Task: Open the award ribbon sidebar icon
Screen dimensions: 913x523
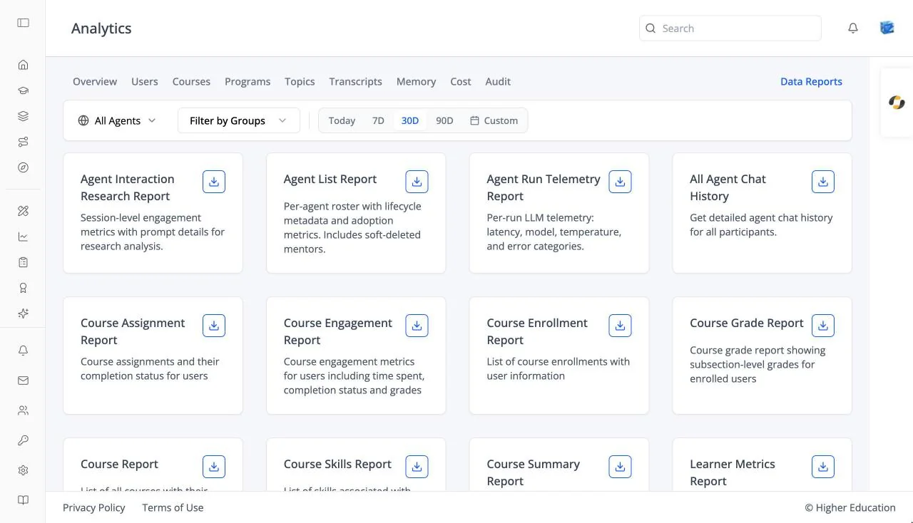Action: [23, 288]
